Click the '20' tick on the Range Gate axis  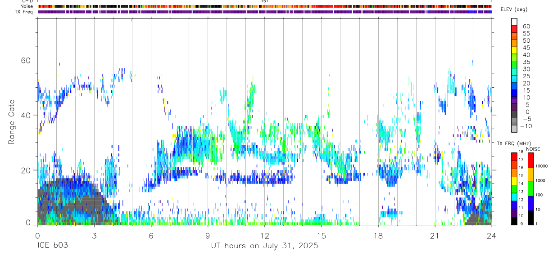tap(26, 170)
